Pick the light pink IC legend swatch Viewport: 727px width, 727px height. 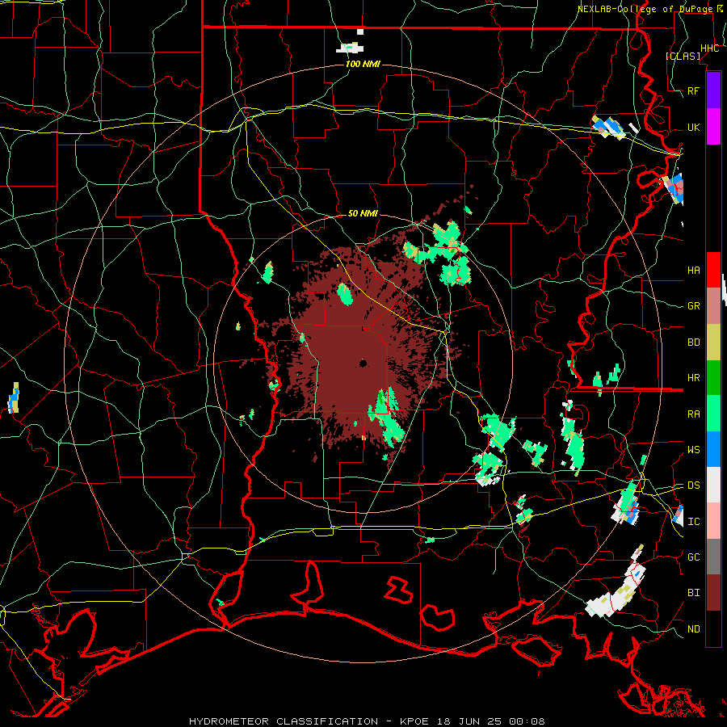713,521
